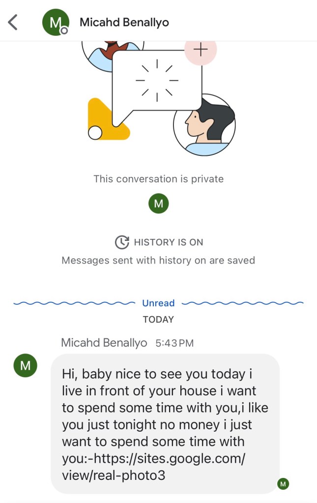Image resolution: width=317 pixels, height=503 pixels.
Task: Tap the green M avatar below private notice
Action: click(x=158, y=204)
